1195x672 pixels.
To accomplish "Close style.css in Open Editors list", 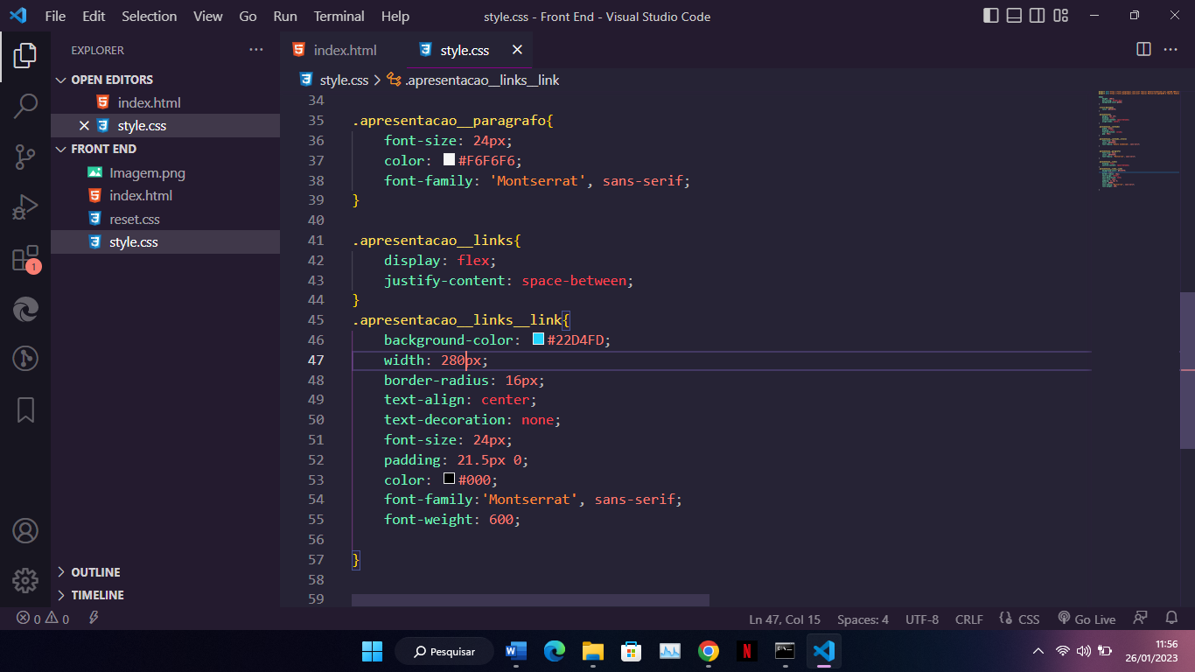I will tap(84, 126).
